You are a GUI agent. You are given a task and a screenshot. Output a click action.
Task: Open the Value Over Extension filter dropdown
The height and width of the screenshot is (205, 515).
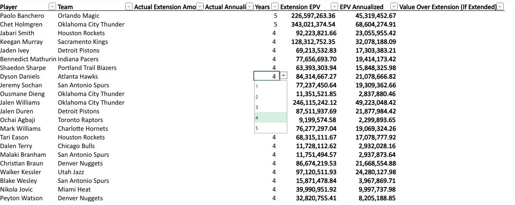[500, 7]
